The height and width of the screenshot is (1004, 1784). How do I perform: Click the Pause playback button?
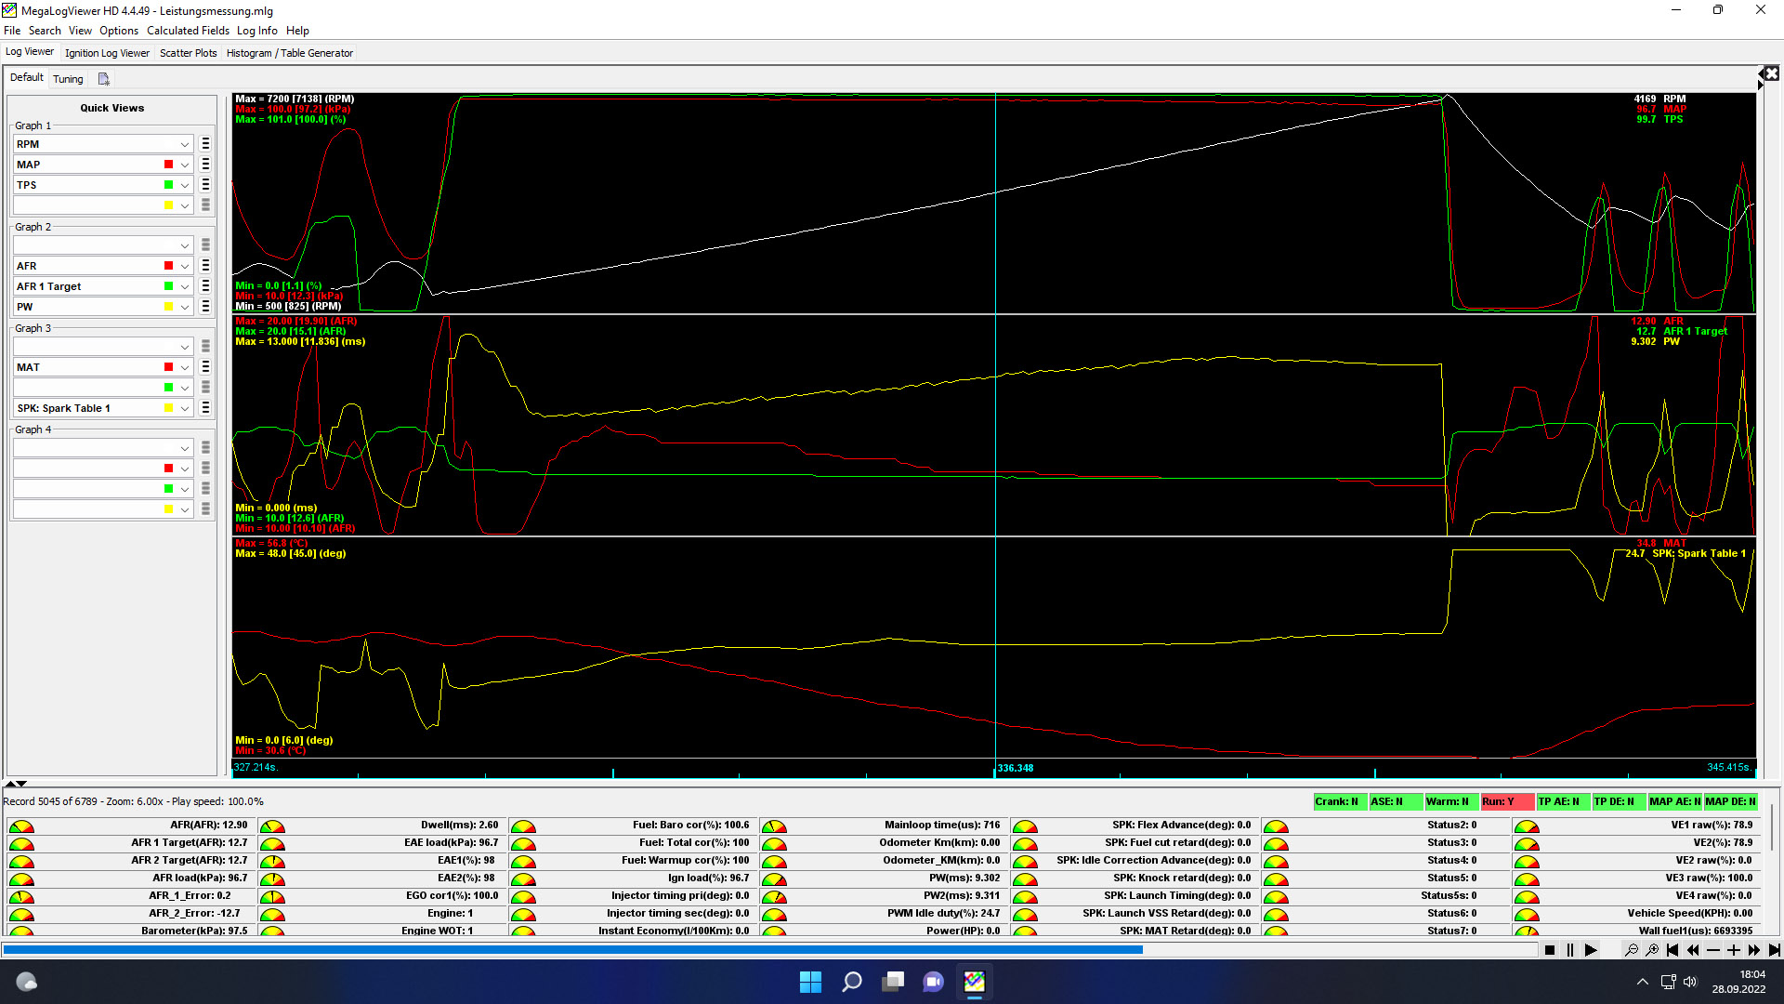1570,950
